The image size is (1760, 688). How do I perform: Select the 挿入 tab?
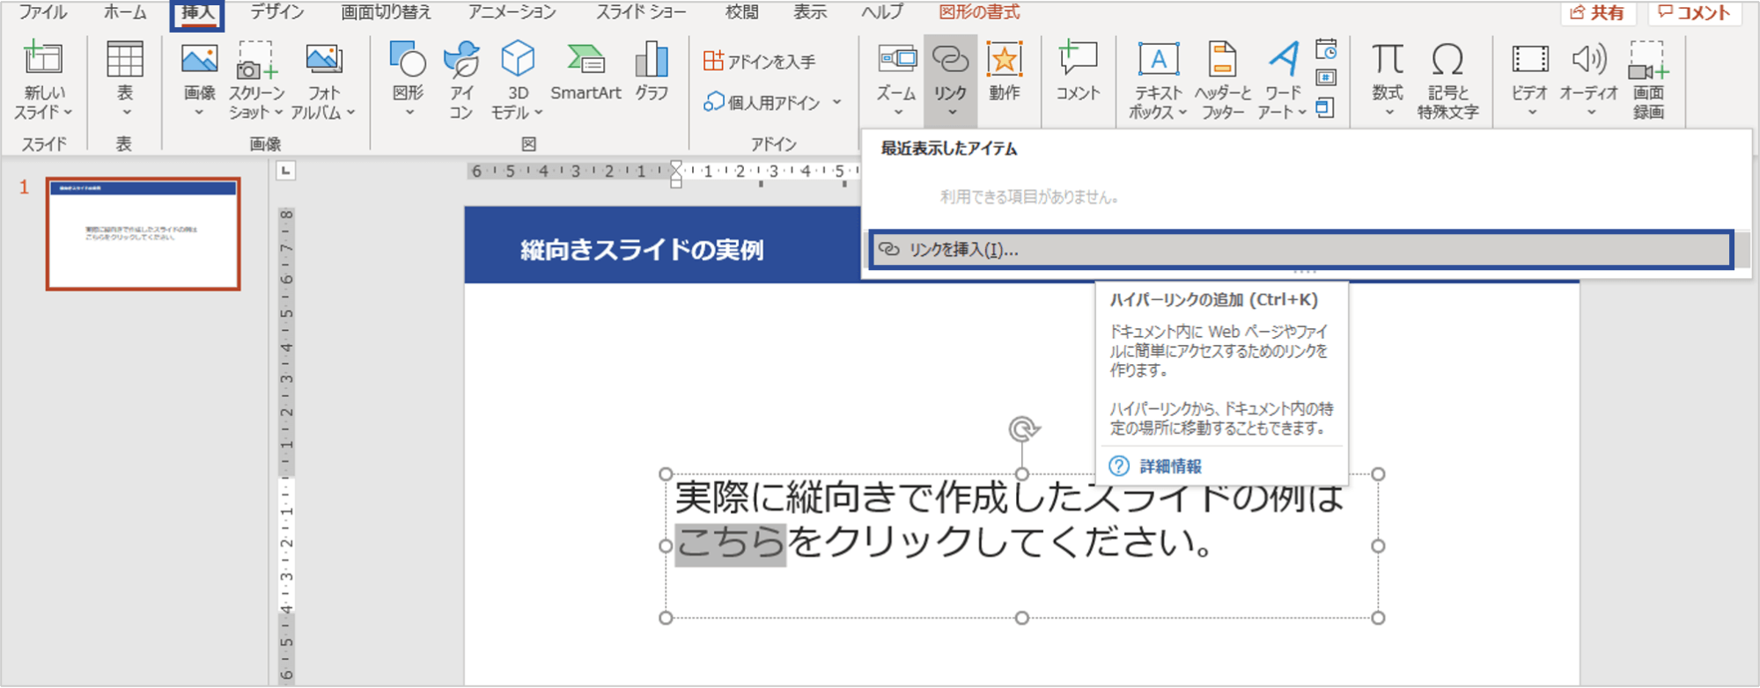[x=197, y=13]
